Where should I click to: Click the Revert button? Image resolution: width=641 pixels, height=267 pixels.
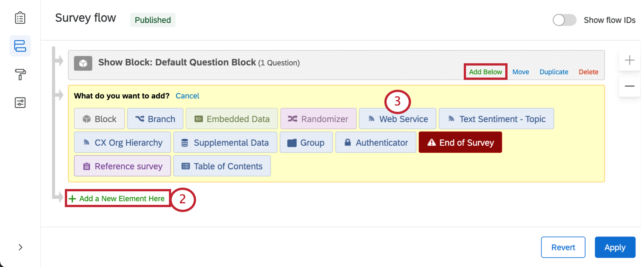[x=563, y=247]
